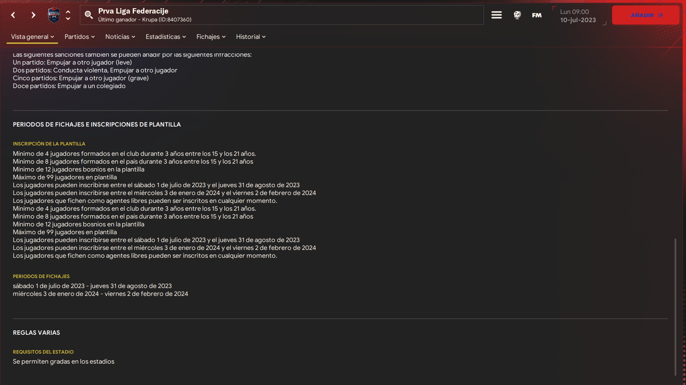Open the hamburger menu icon
The image size is (686, 385).
(496, 15)
